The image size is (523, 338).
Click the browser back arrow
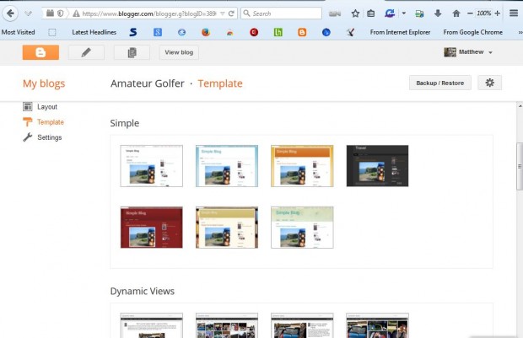tap(11, 13)
